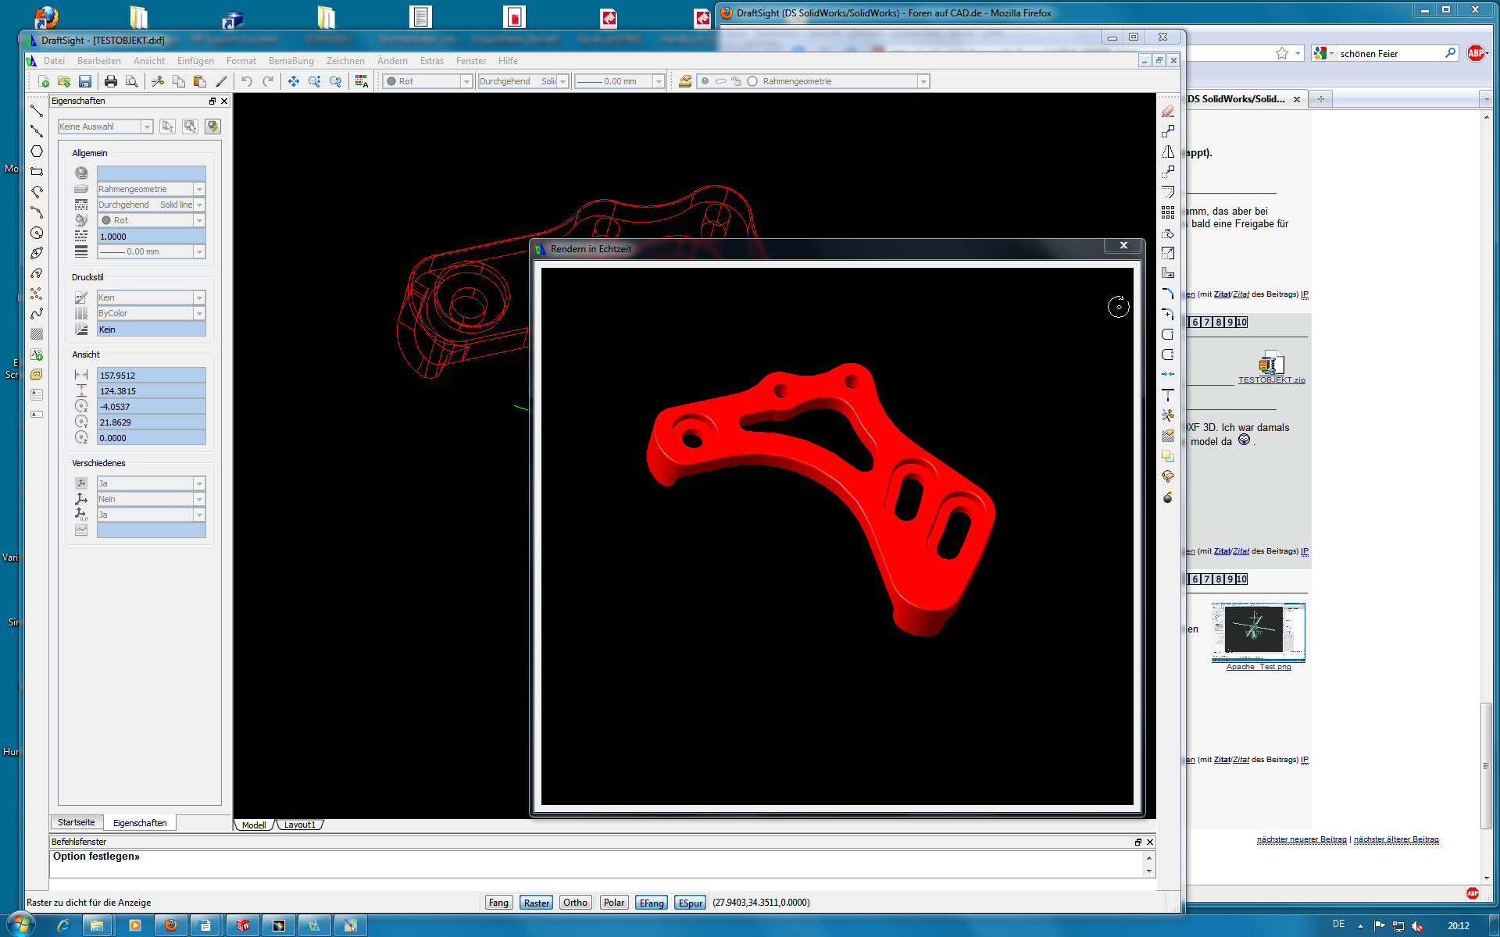The image size is (1500, 937).
Task: Click the Save icon in the toolbar
Action: click(x=85, y=81)
